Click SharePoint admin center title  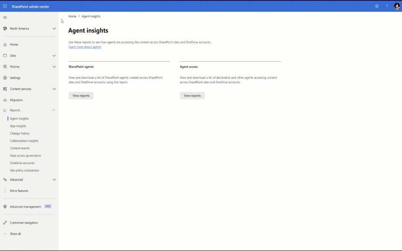[x=30, y=7]
